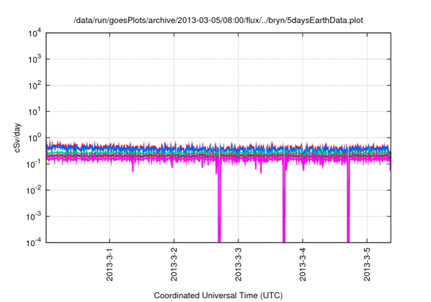Click the 10^1 y-axis tick label

coord(35,112)
